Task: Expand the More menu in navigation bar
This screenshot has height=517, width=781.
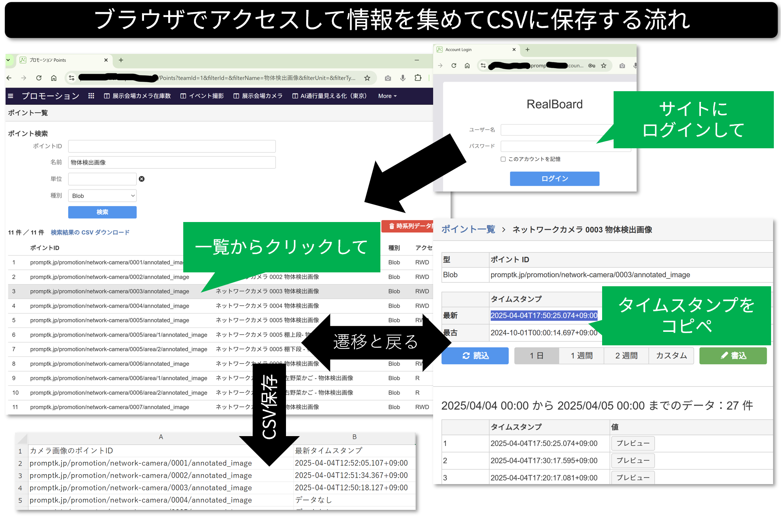Action: (x=387, y=96)
